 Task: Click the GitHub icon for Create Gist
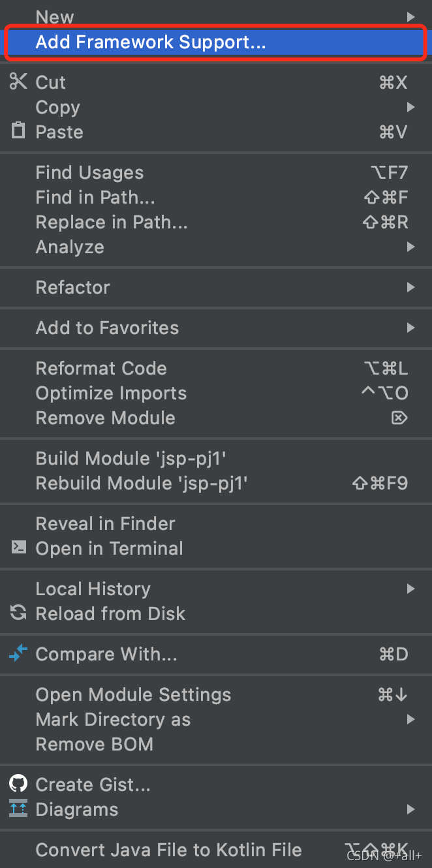pos(18,783)
